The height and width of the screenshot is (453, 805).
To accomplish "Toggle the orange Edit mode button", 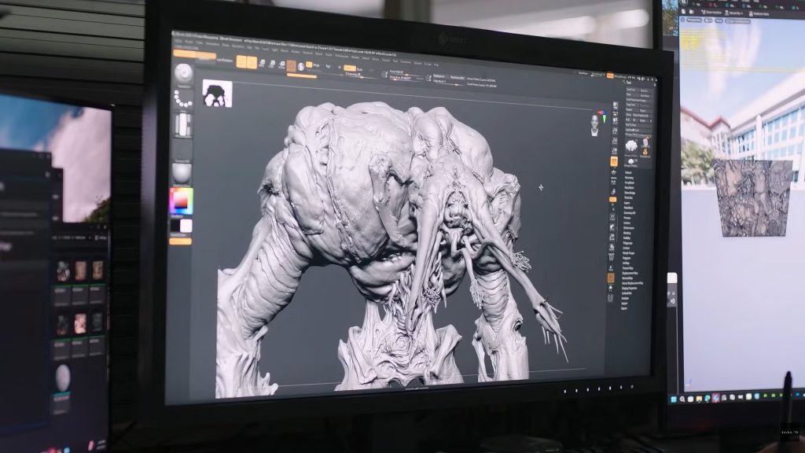I will pos(241,63).
